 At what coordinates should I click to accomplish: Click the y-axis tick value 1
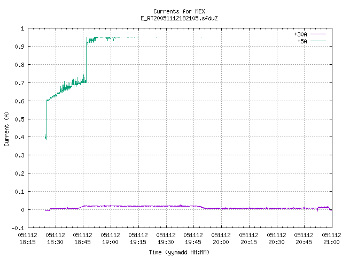point(22,28)
